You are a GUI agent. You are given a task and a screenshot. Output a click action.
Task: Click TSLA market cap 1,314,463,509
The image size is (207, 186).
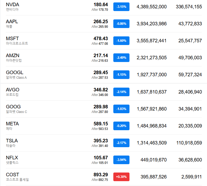coord(152,143)
